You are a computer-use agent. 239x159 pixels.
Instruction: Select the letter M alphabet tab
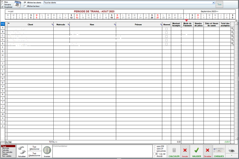coord(3,74)
